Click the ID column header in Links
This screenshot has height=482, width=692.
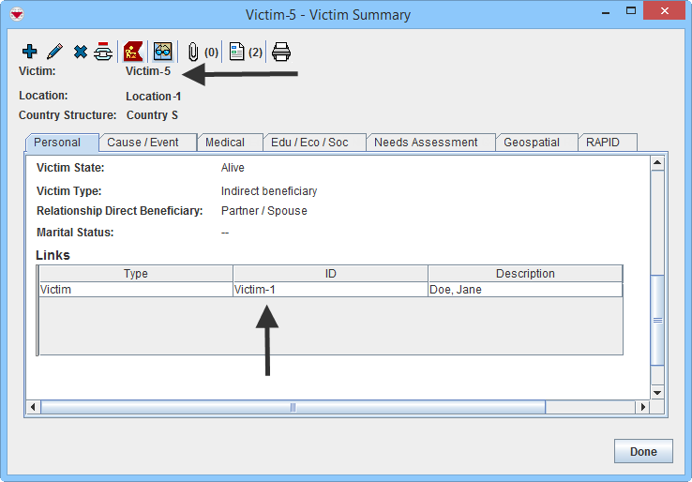point(330,274)
